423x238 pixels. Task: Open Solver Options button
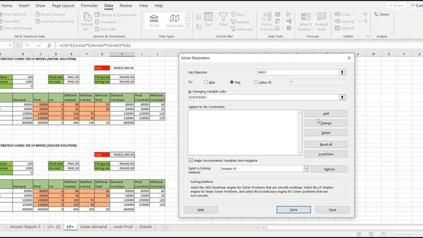[329, 169]
